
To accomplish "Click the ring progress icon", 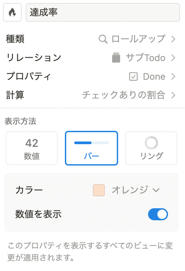I will (x=151, y=143).
